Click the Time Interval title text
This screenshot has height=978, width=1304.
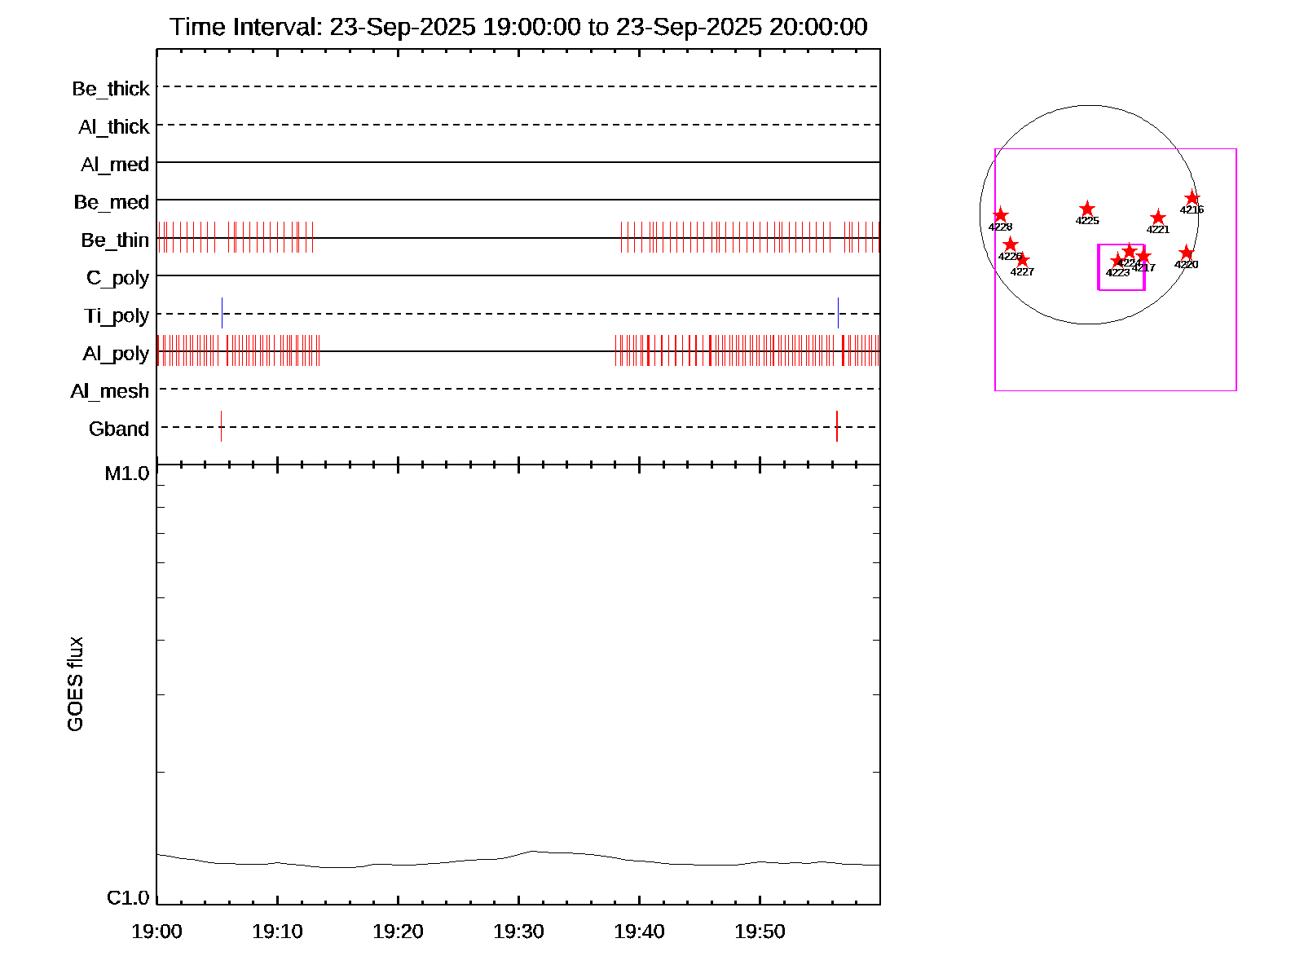coord(518,27)
